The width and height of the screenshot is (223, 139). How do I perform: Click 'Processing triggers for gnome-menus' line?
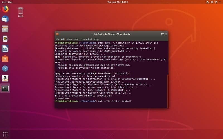click(96, 87)
